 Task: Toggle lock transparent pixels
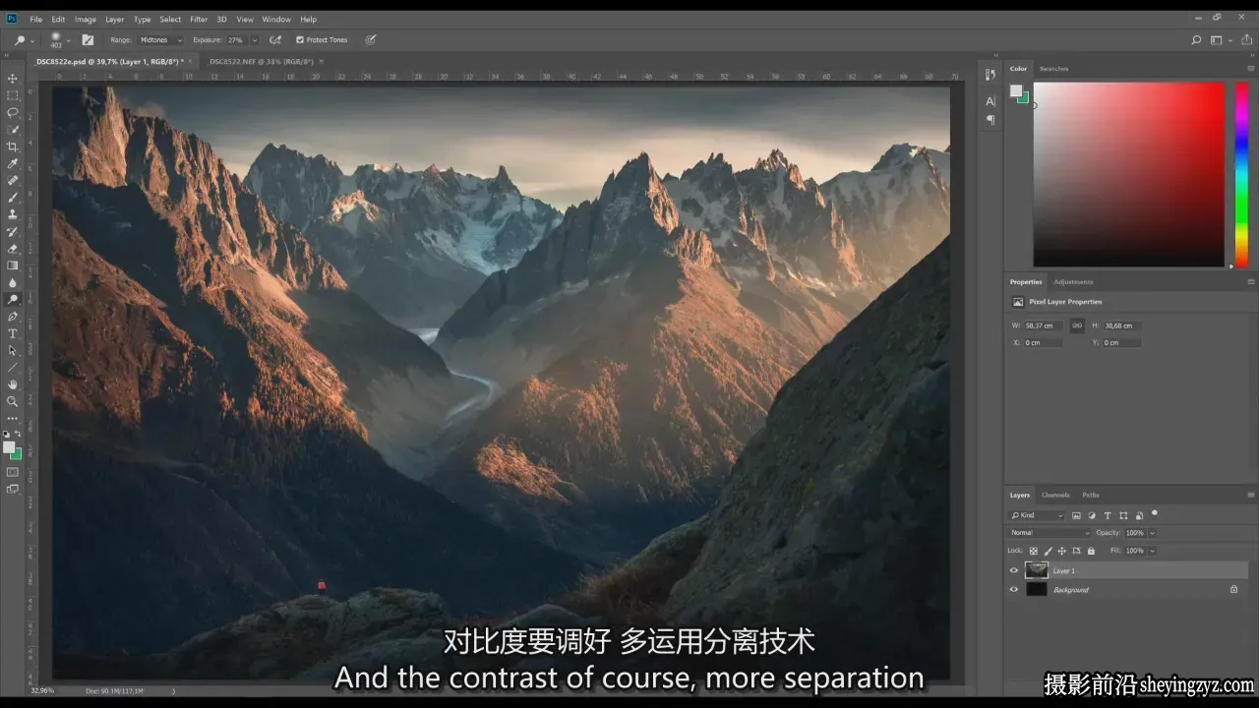1035,551
